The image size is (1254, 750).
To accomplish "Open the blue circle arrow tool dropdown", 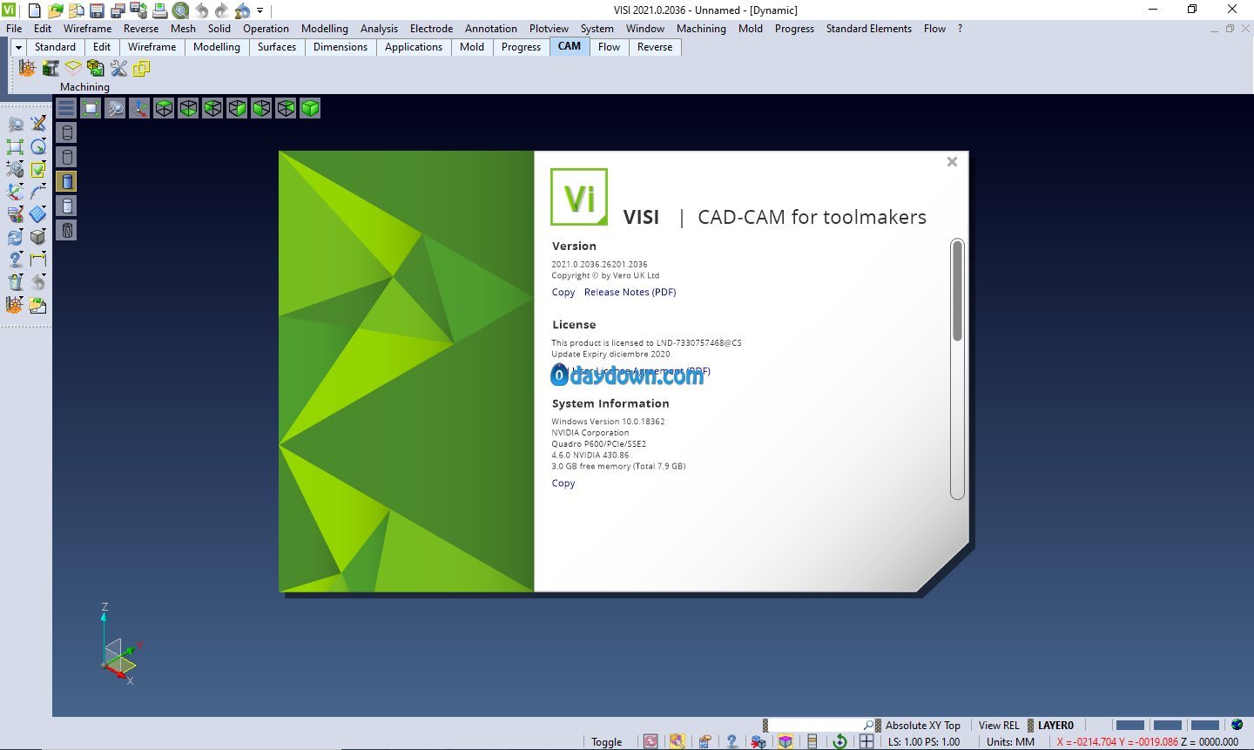I will tap(38, 146).
